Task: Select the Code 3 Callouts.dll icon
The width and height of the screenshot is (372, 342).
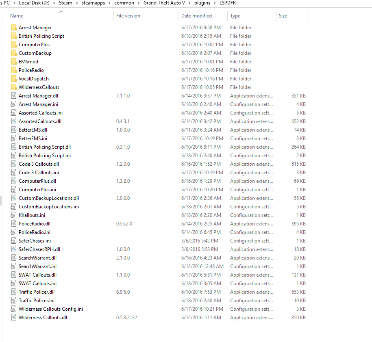Action: tap(14, 164)
